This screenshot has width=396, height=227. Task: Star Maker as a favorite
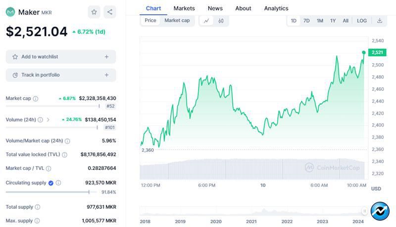[94, 12]
